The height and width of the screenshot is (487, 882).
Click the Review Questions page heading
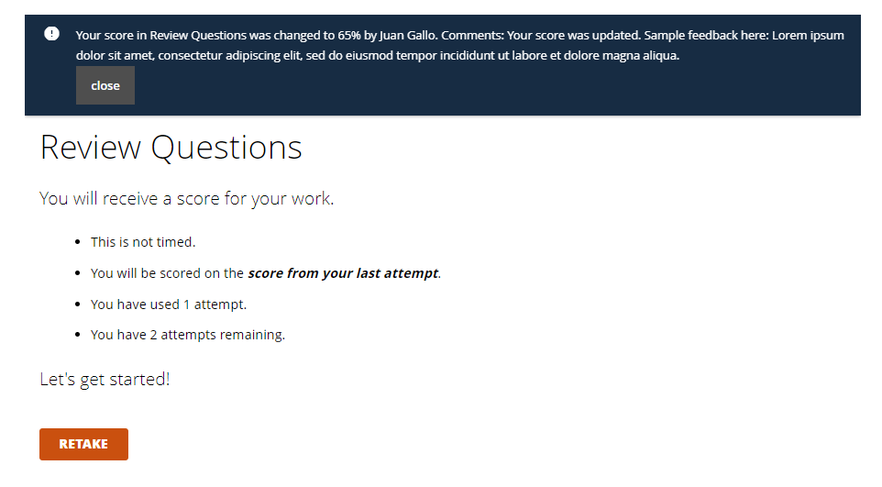[x=171, y=148]
